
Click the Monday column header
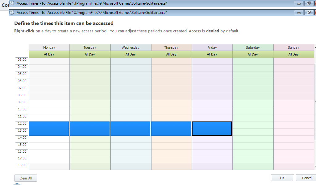49,47
